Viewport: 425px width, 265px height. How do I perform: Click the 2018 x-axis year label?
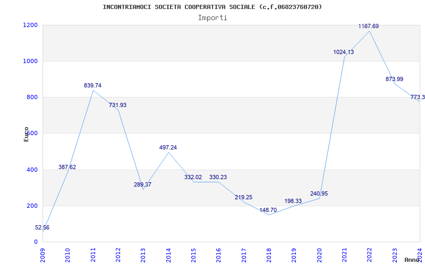coord(269,255)
